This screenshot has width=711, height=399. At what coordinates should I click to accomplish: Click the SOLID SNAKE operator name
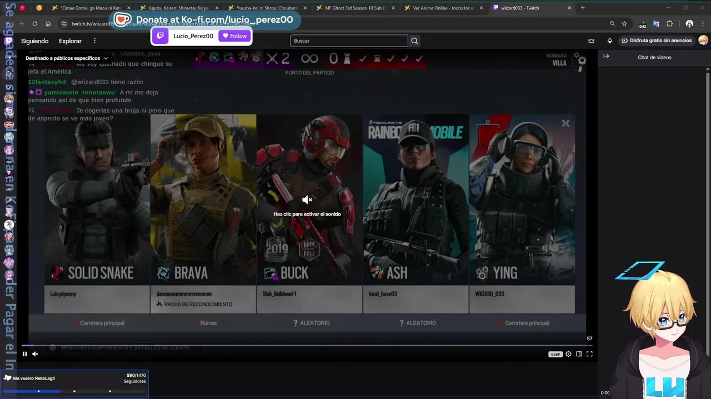pyautogui.click(x=101, y=273)
